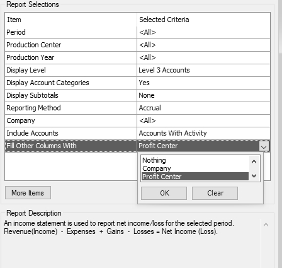
Task: Select the Production Center row
Action: click(x=137, y=45)
